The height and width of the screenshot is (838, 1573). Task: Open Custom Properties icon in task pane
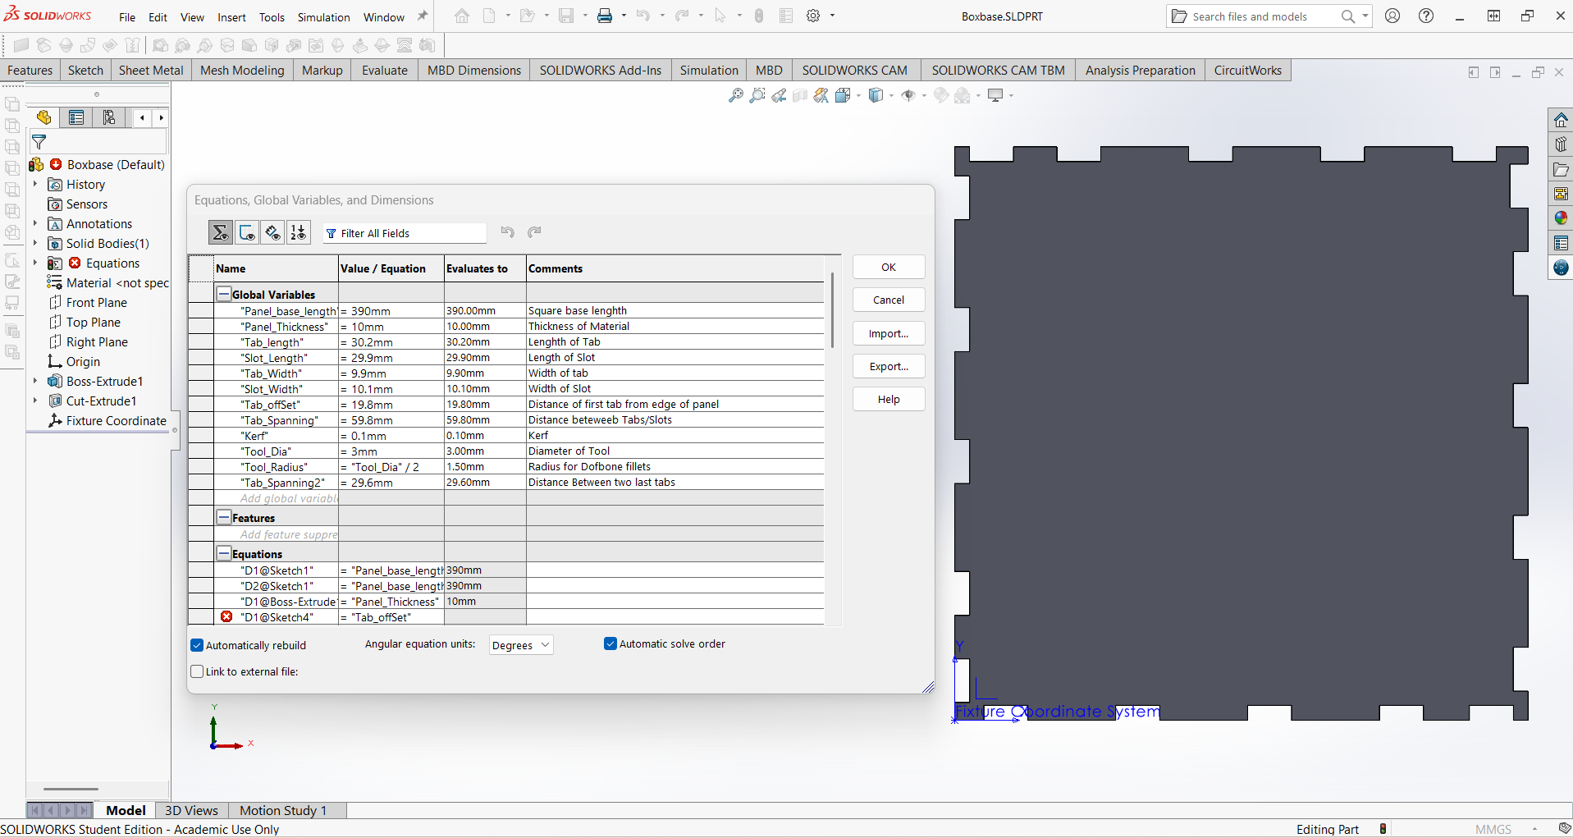1561,243
